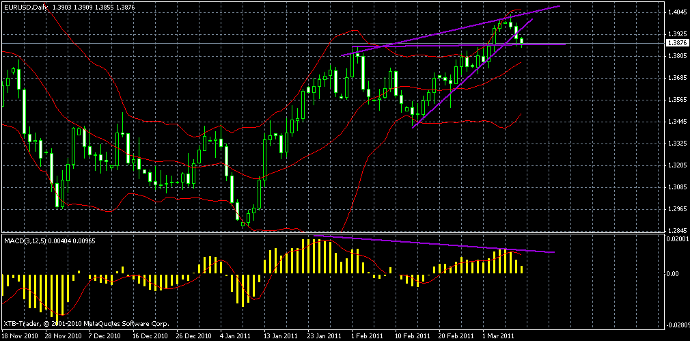This screenshot has height=341, width=690.
Task: Click the 23 Jan 2011 date label
Action: click(325, 336)
